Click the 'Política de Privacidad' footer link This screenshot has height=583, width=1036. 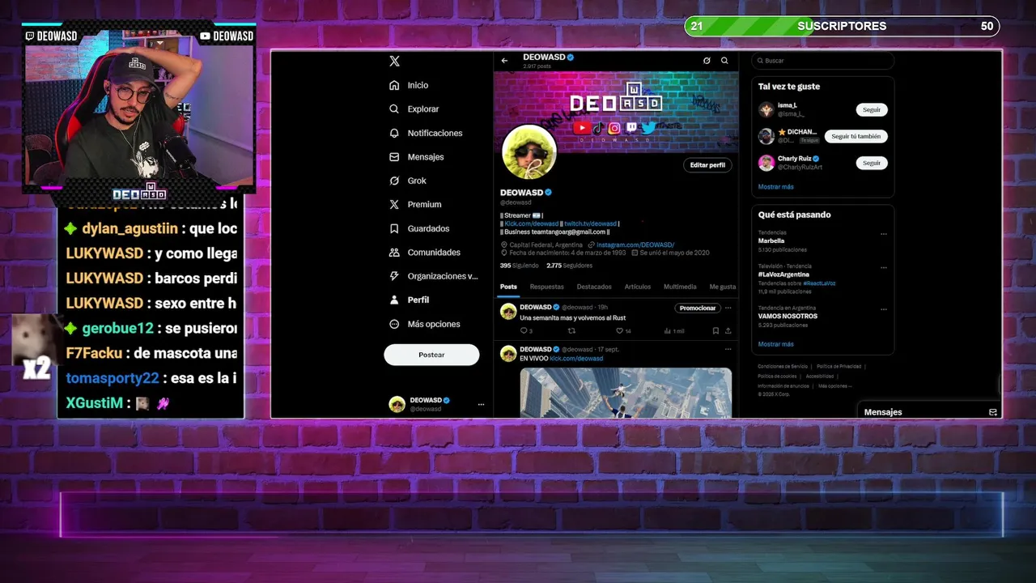point(839,367)
